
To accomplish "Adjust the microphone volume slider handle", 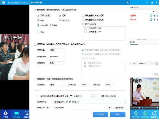I will coord(140,108).
